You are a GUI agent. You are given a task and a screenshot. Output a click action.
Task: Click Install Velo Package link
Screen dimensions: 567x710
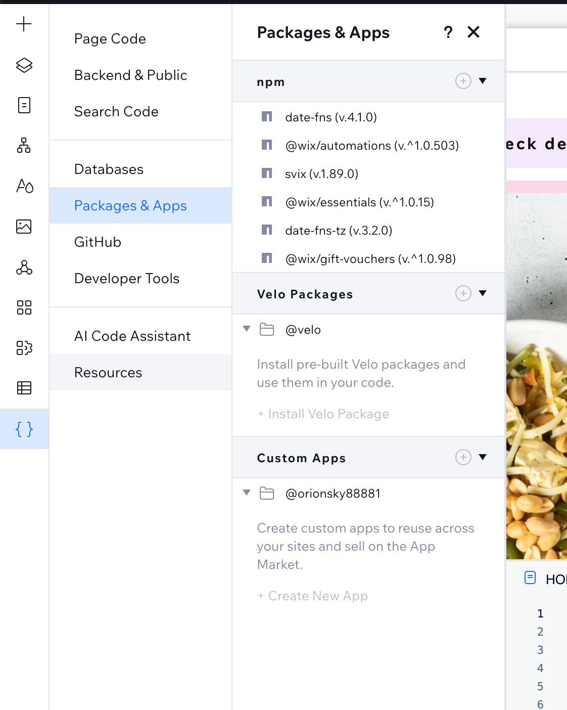[x=323, y=414]
